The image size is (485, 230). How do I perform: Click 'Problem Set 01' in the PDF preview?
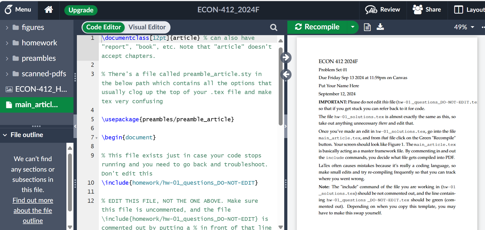tap(333, 70)
